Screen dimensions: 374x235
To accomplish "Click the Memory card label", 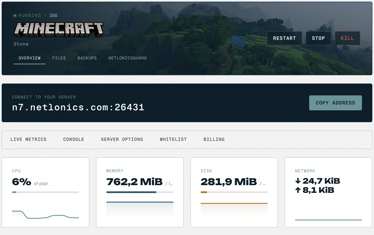I will pyautogui.click(x=115, y=171).
